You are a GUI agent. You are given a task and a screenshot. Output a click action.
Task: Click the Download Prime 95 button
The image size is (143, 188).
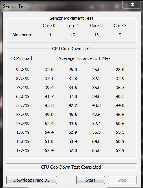coord(32,180)
